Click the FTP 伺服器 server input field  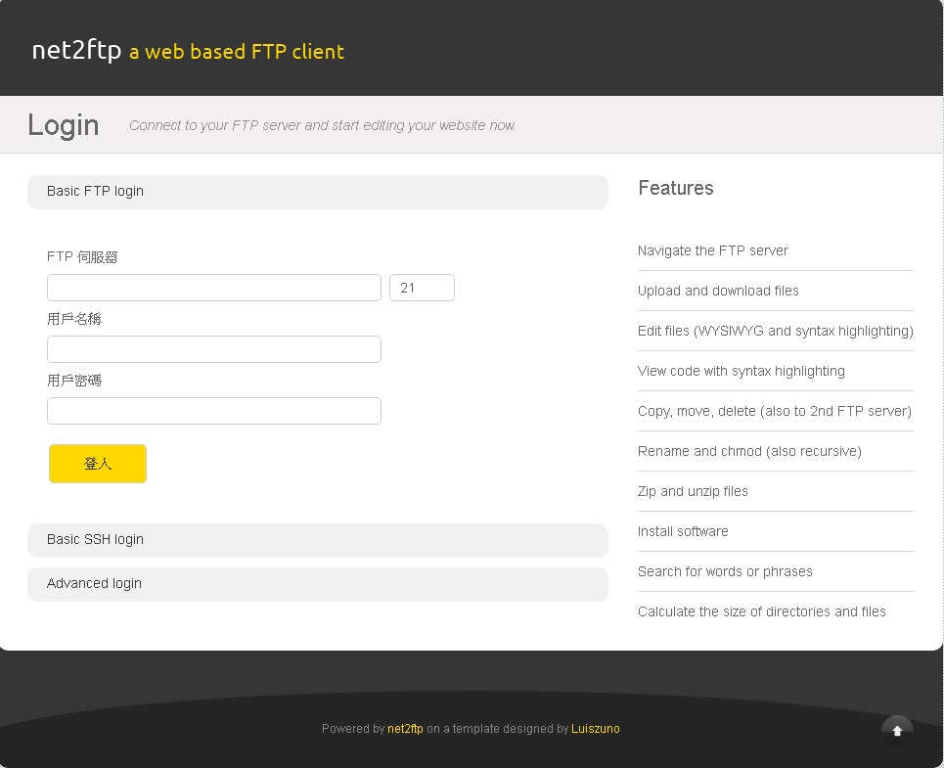[x=213, y=287]
